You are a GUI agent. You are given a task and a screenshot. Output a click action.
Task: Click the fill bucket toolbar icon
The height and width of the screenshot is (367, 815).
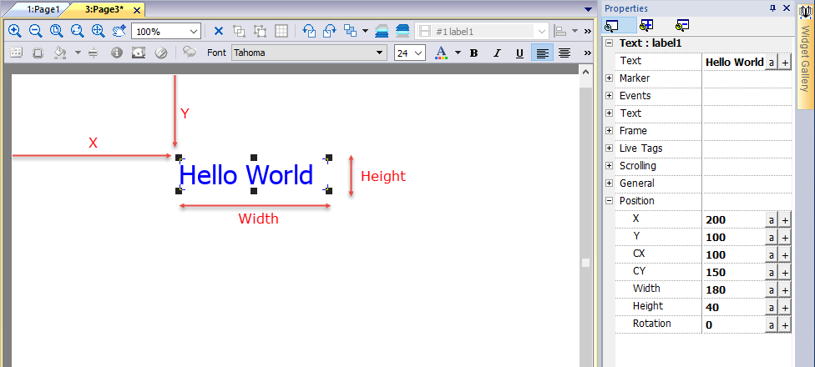click(x=59, y=53)
